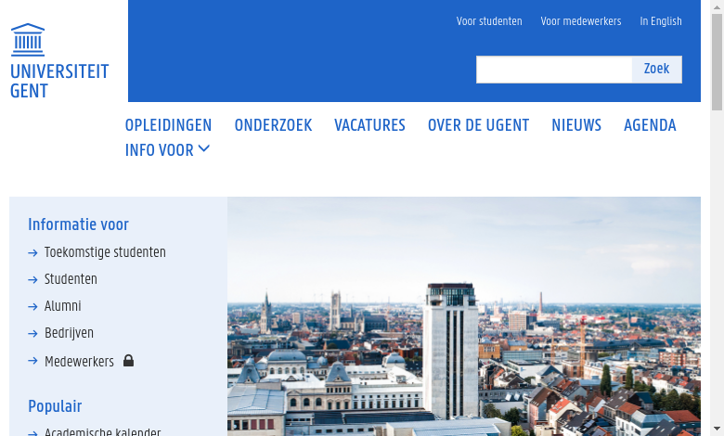
Task: Open the Agenda menu item
Action: (650, 125)
